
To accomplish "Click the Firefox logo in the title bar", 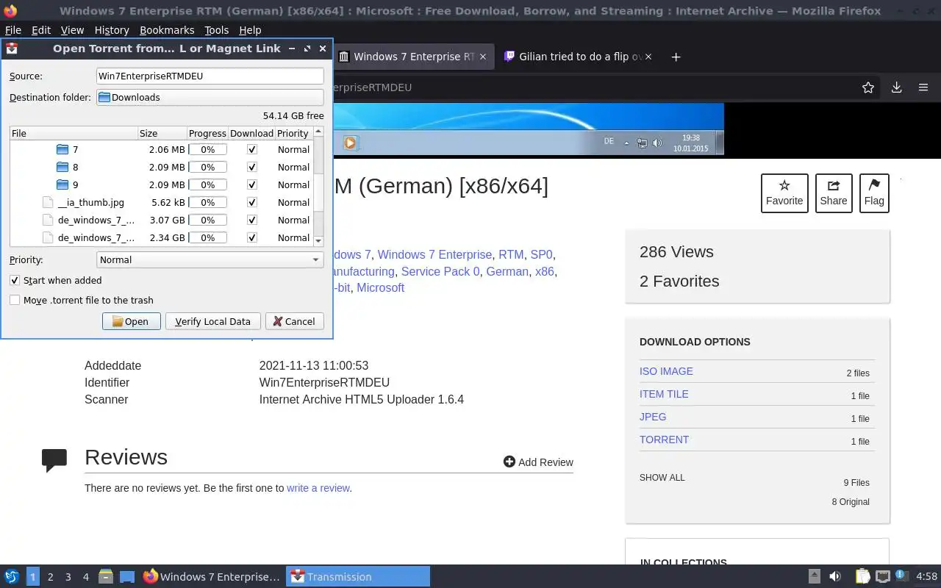I will [10, 11].
